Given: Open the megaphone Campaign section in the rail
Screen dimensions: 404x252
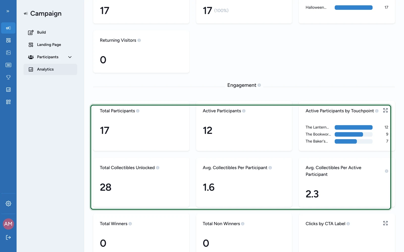Looking at the screenshot, I should coord(8,28).
